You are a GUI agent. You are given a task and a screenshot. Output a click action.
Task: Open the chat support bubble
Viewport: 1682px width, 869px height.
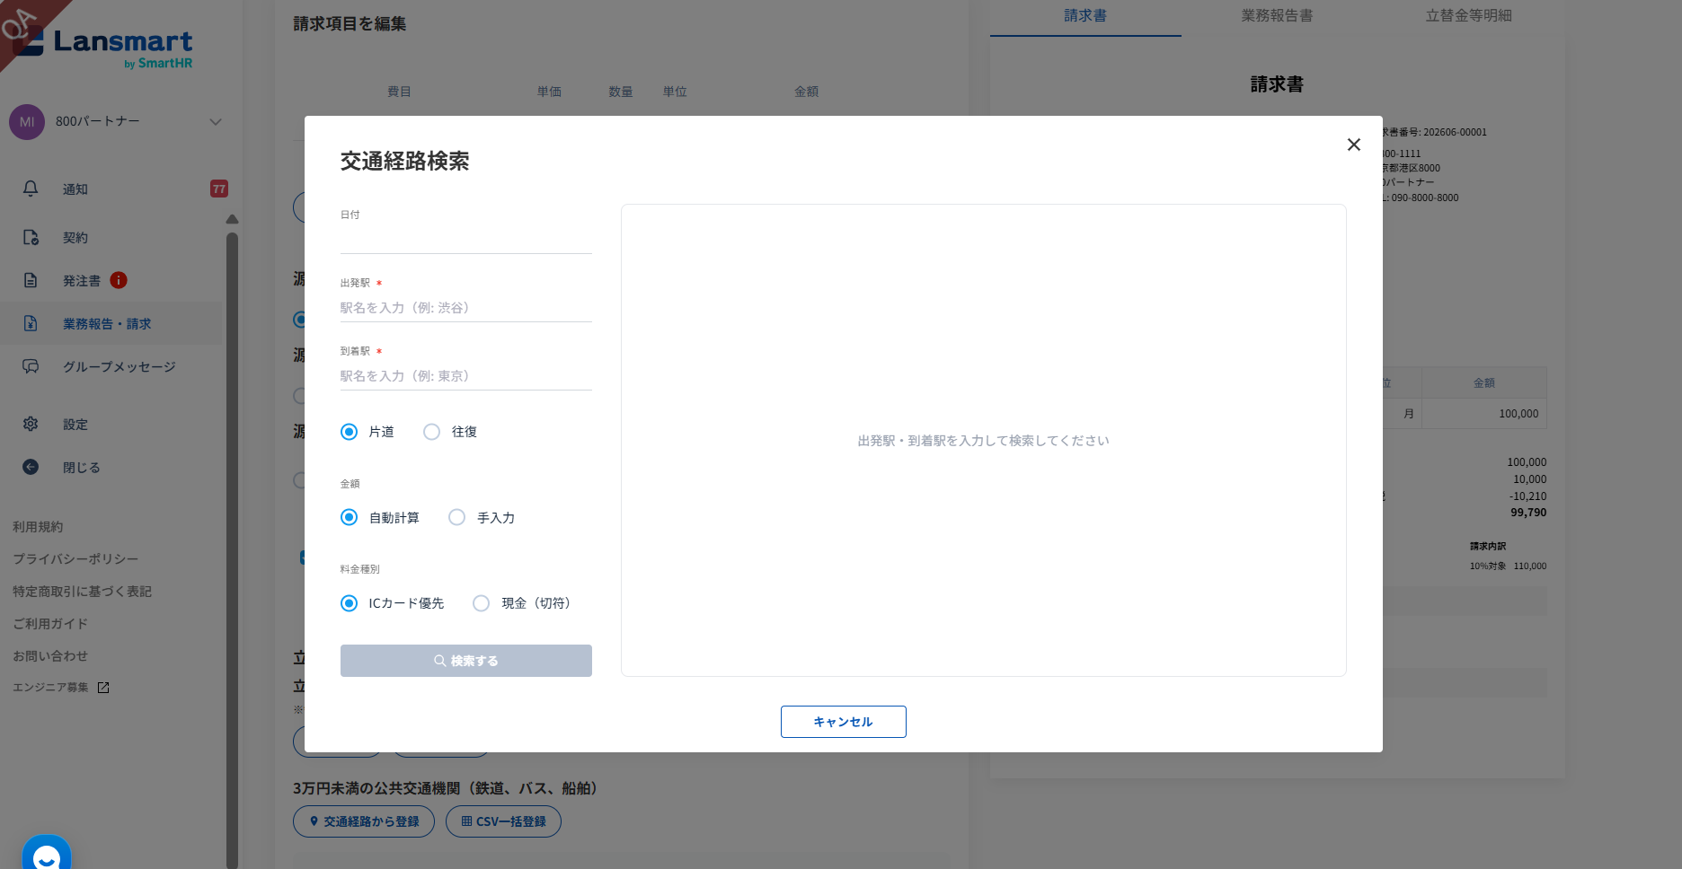pyautogui.click(x=47, y=857)
